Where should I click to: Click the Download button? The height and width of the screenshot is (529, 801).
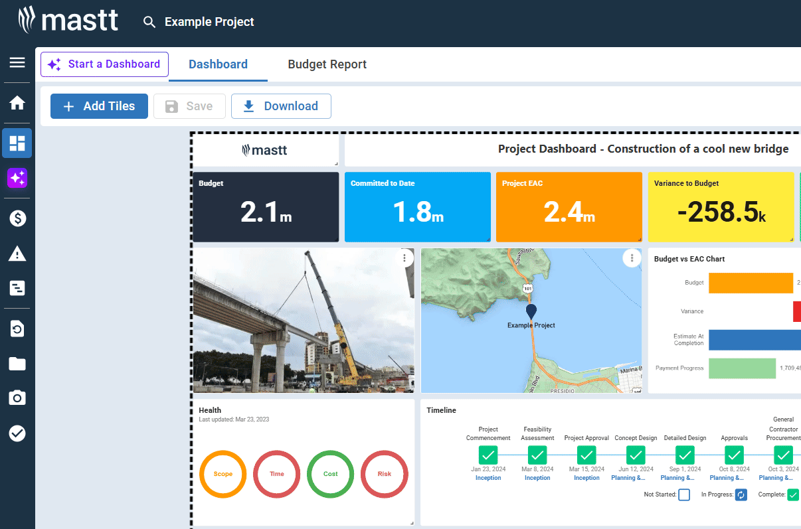pos(281,106)
